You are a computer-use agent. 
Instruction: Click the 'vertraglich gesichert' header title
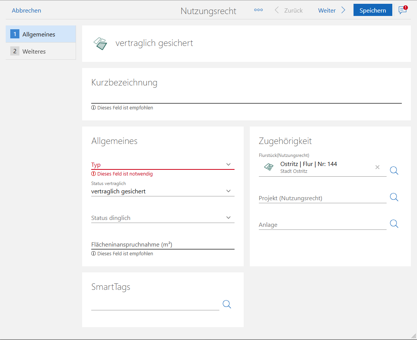tap(154, 43)
